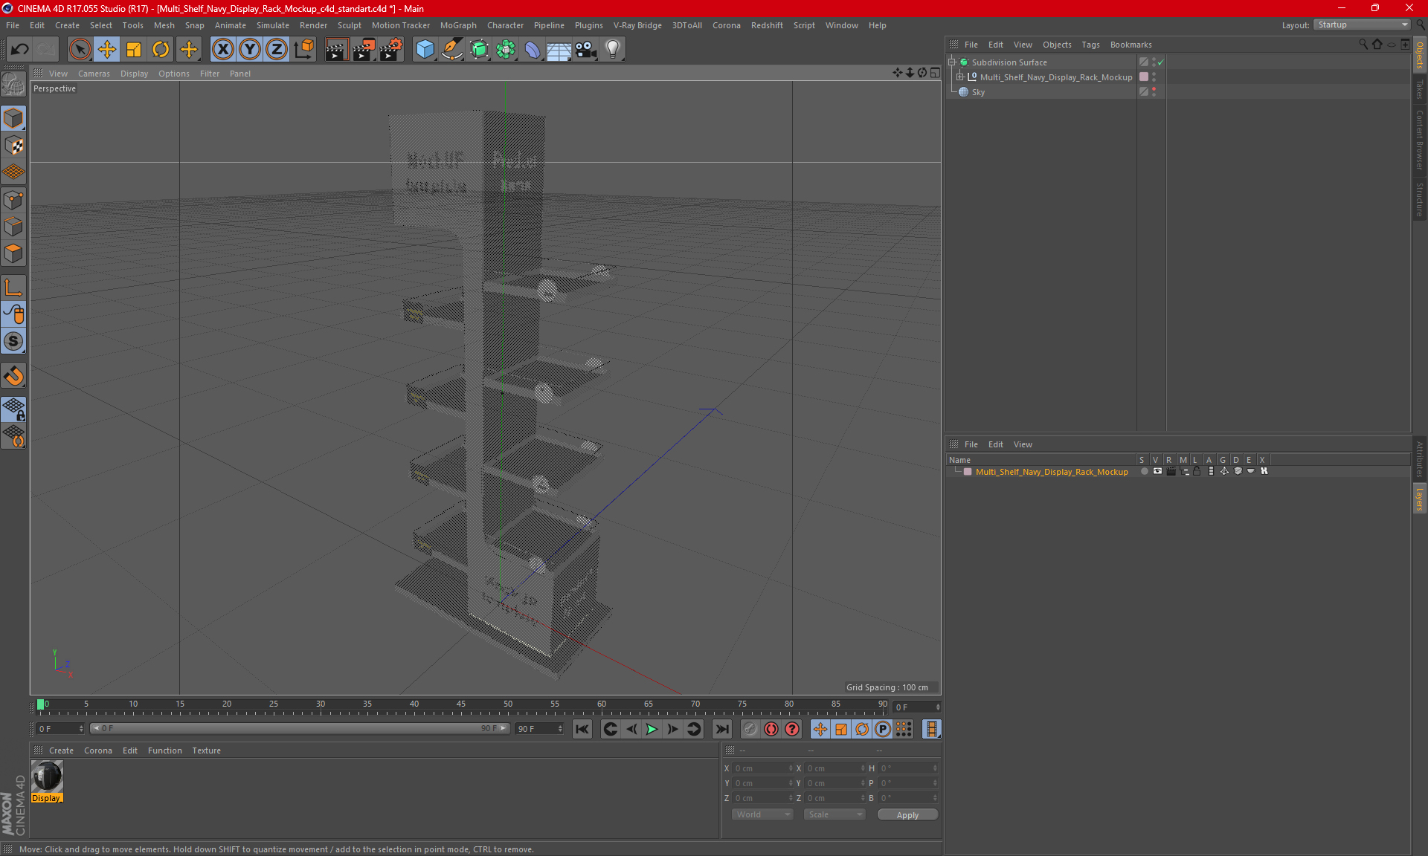1428x856 pixels.
Task: Toggle autokeying button
Action: point(771,729)
